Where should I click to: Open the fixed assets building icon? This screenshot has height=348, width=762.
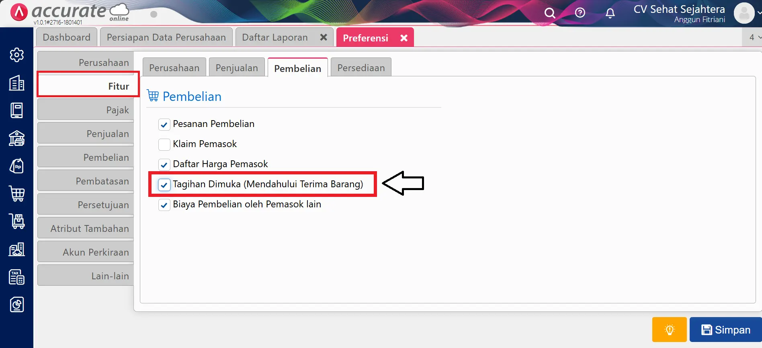(16, 249)
